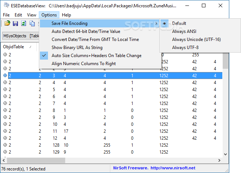Image resolution: width=241 pixels, height=173 pixels.
Task: Select the Default encoding radio option
Action: (x=179, y=23)
